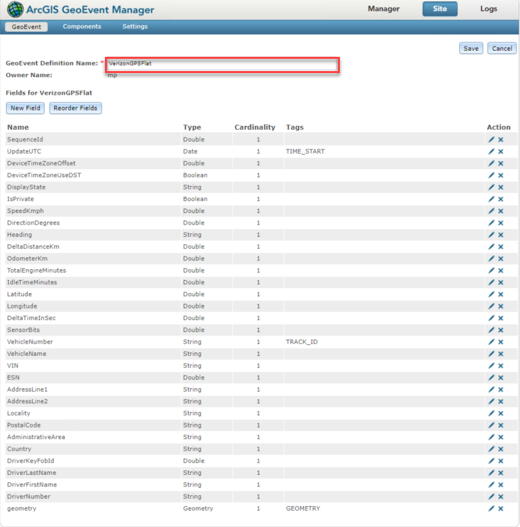This screenshot has width=520, height=527.
Task: Click the Name column header
Action: click(x=18, y=127)
